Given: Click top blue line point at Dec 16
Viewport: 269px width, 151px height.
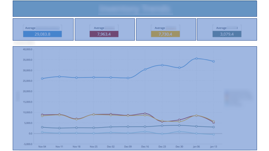Looking at the screenshot, I should [x=145, y=69].
